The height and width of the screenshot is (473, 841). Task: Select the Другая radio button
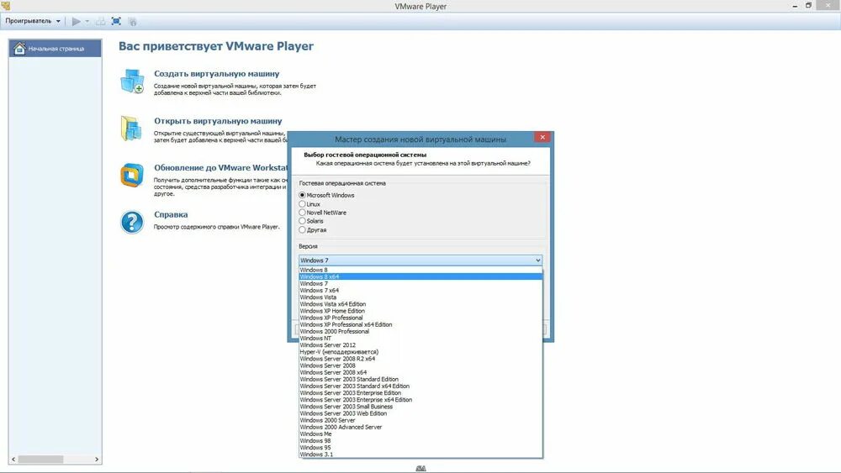pyautogui.click(x=302, y=230)
